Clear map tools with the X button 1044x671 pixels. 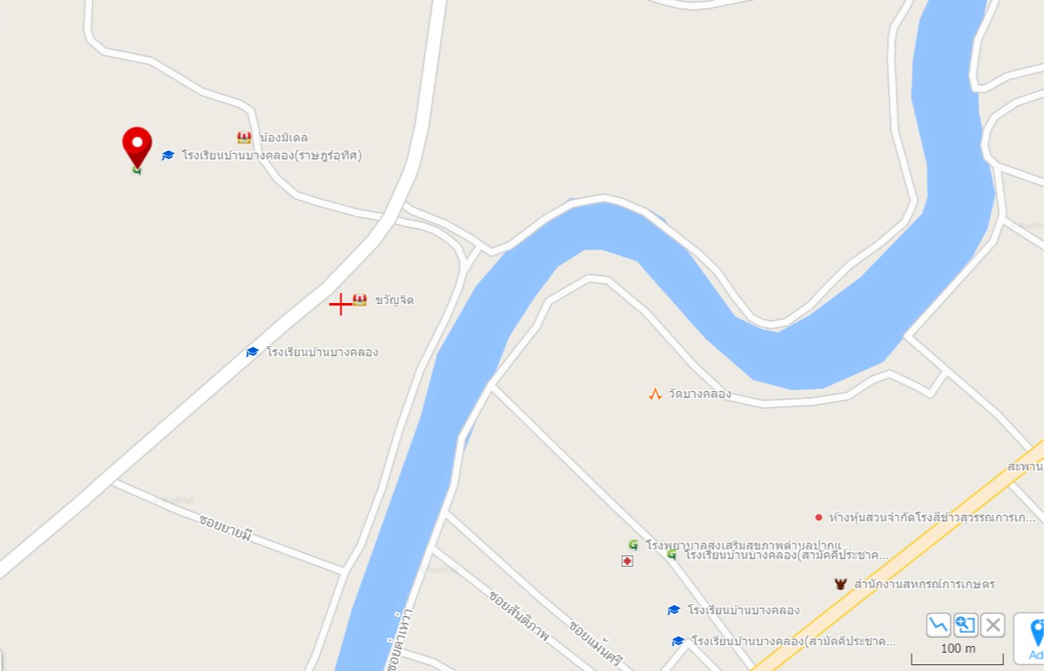(x=992, y=624)
